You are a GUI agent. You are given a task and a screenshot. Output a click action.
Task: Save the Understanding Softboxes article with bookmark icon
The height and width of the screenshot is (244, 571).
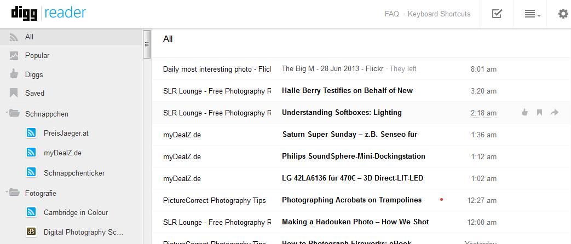pyautogui.click(x=539, y=113)
